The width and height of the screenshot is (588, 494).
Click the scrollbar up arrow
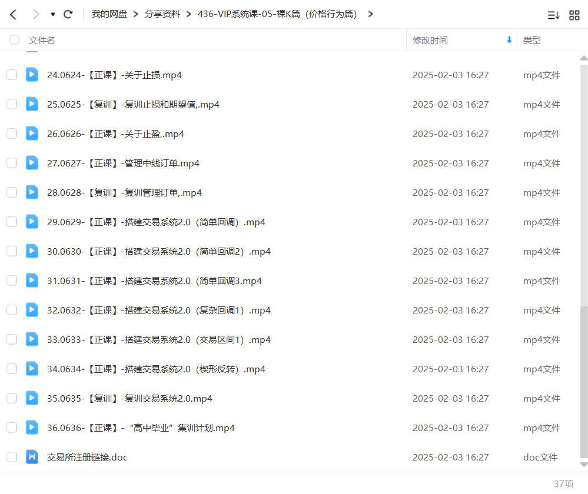[584, 58]
